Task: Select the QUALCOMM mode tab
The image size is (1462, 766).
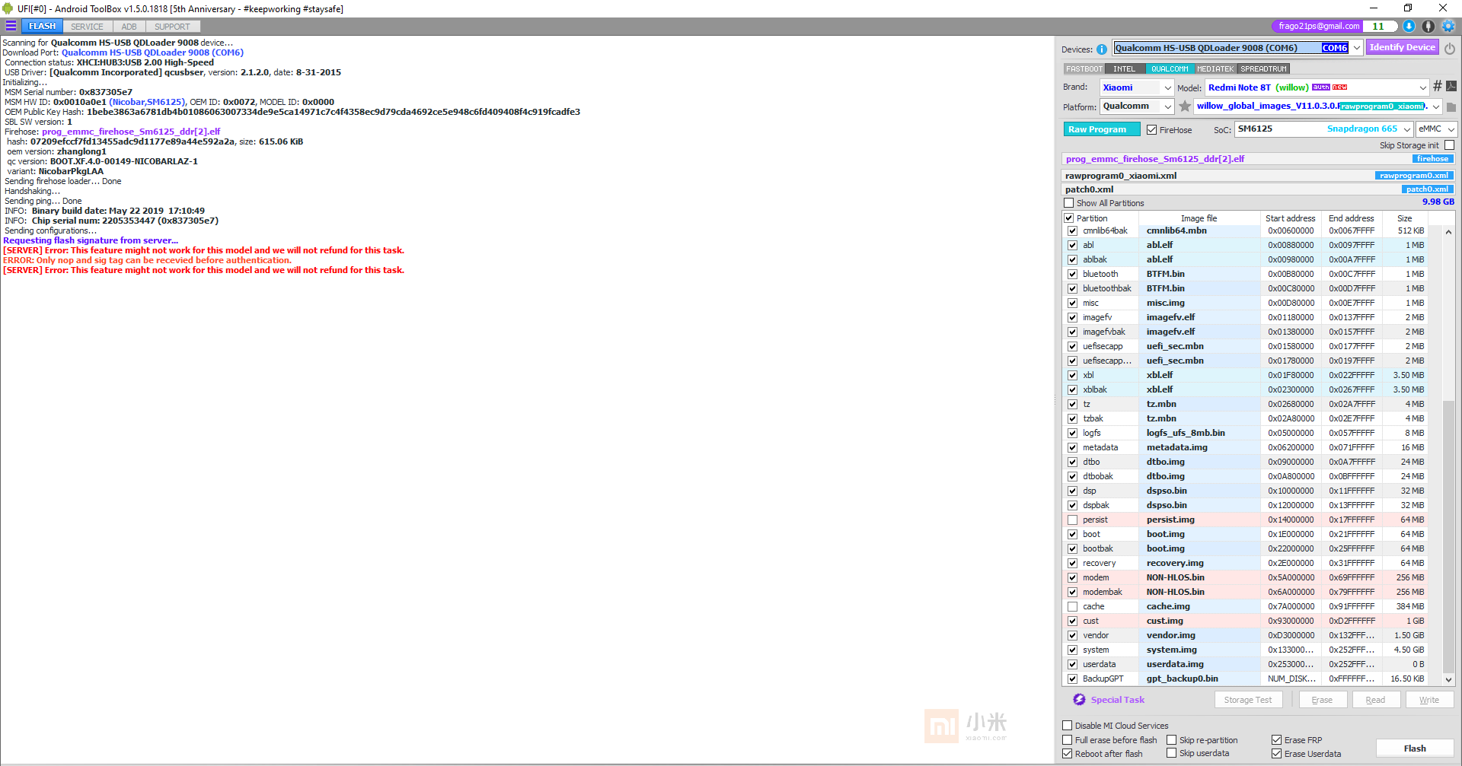Action: coord(1170,68)
